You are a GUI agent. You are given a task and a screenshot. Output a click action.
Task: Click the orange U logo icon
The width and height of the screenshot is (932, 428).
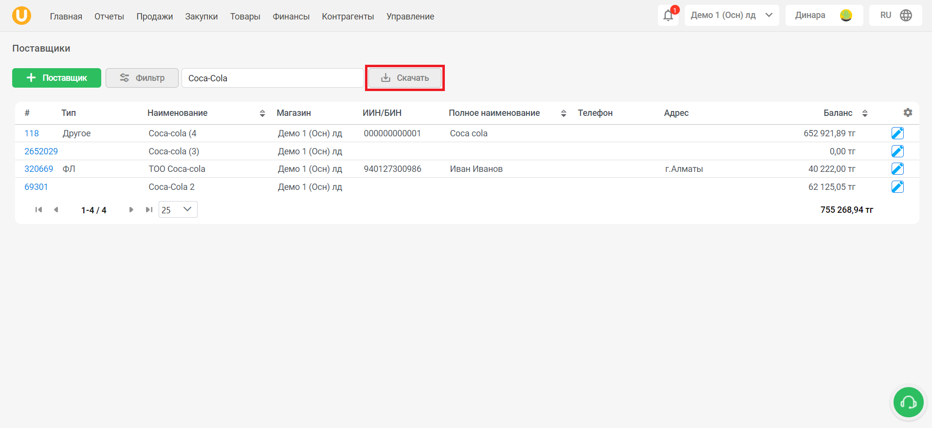pos(21,16)
